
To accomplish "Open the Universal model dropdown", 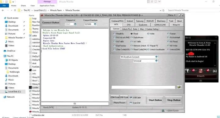I will point(156,61).
